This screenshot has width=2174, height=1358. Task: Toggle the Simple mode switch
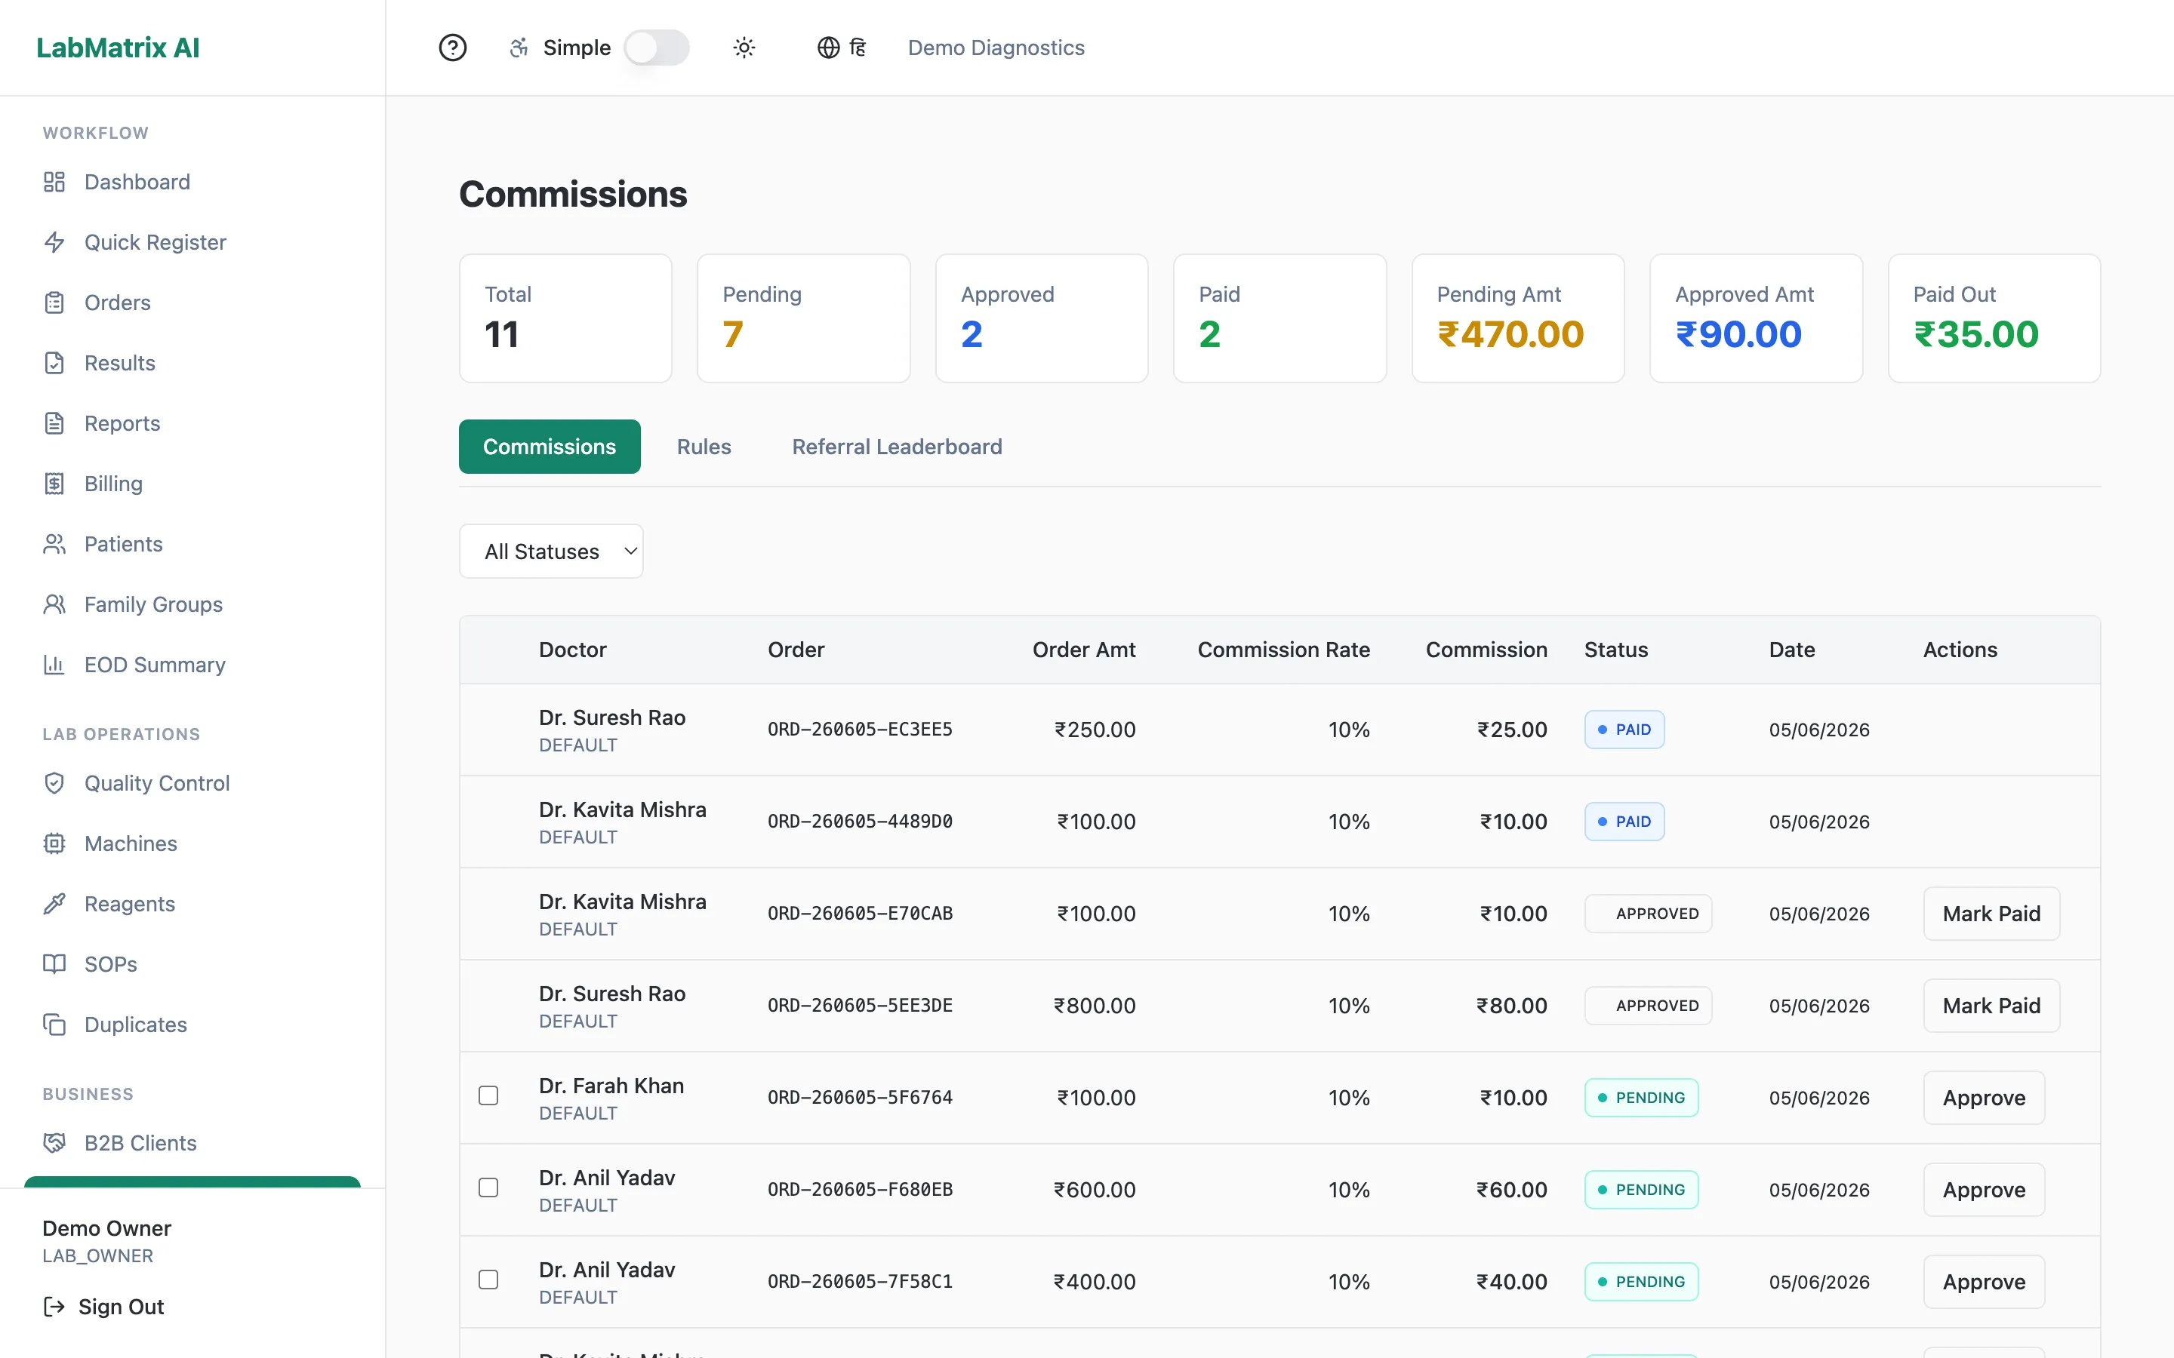pyautogui.click(x=657, y=48)
